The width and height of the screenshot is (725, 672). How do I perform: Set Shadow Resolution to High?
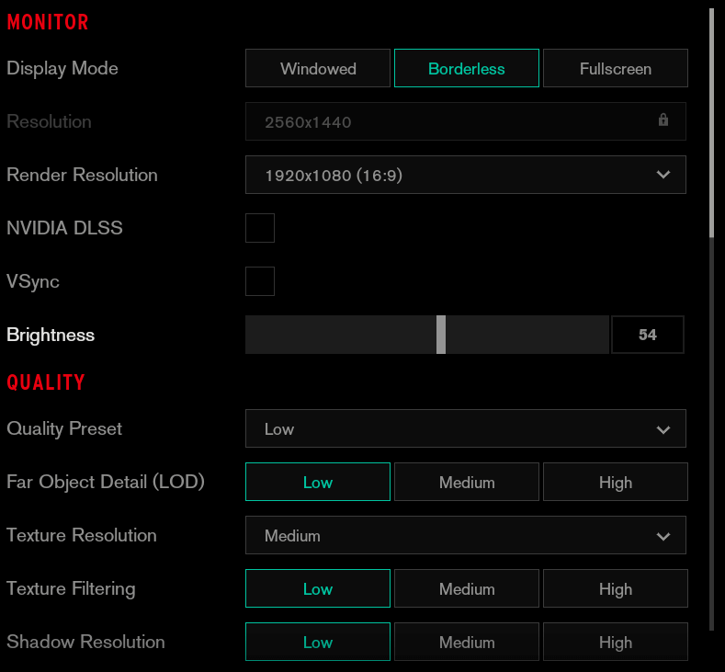coord(616,642)
